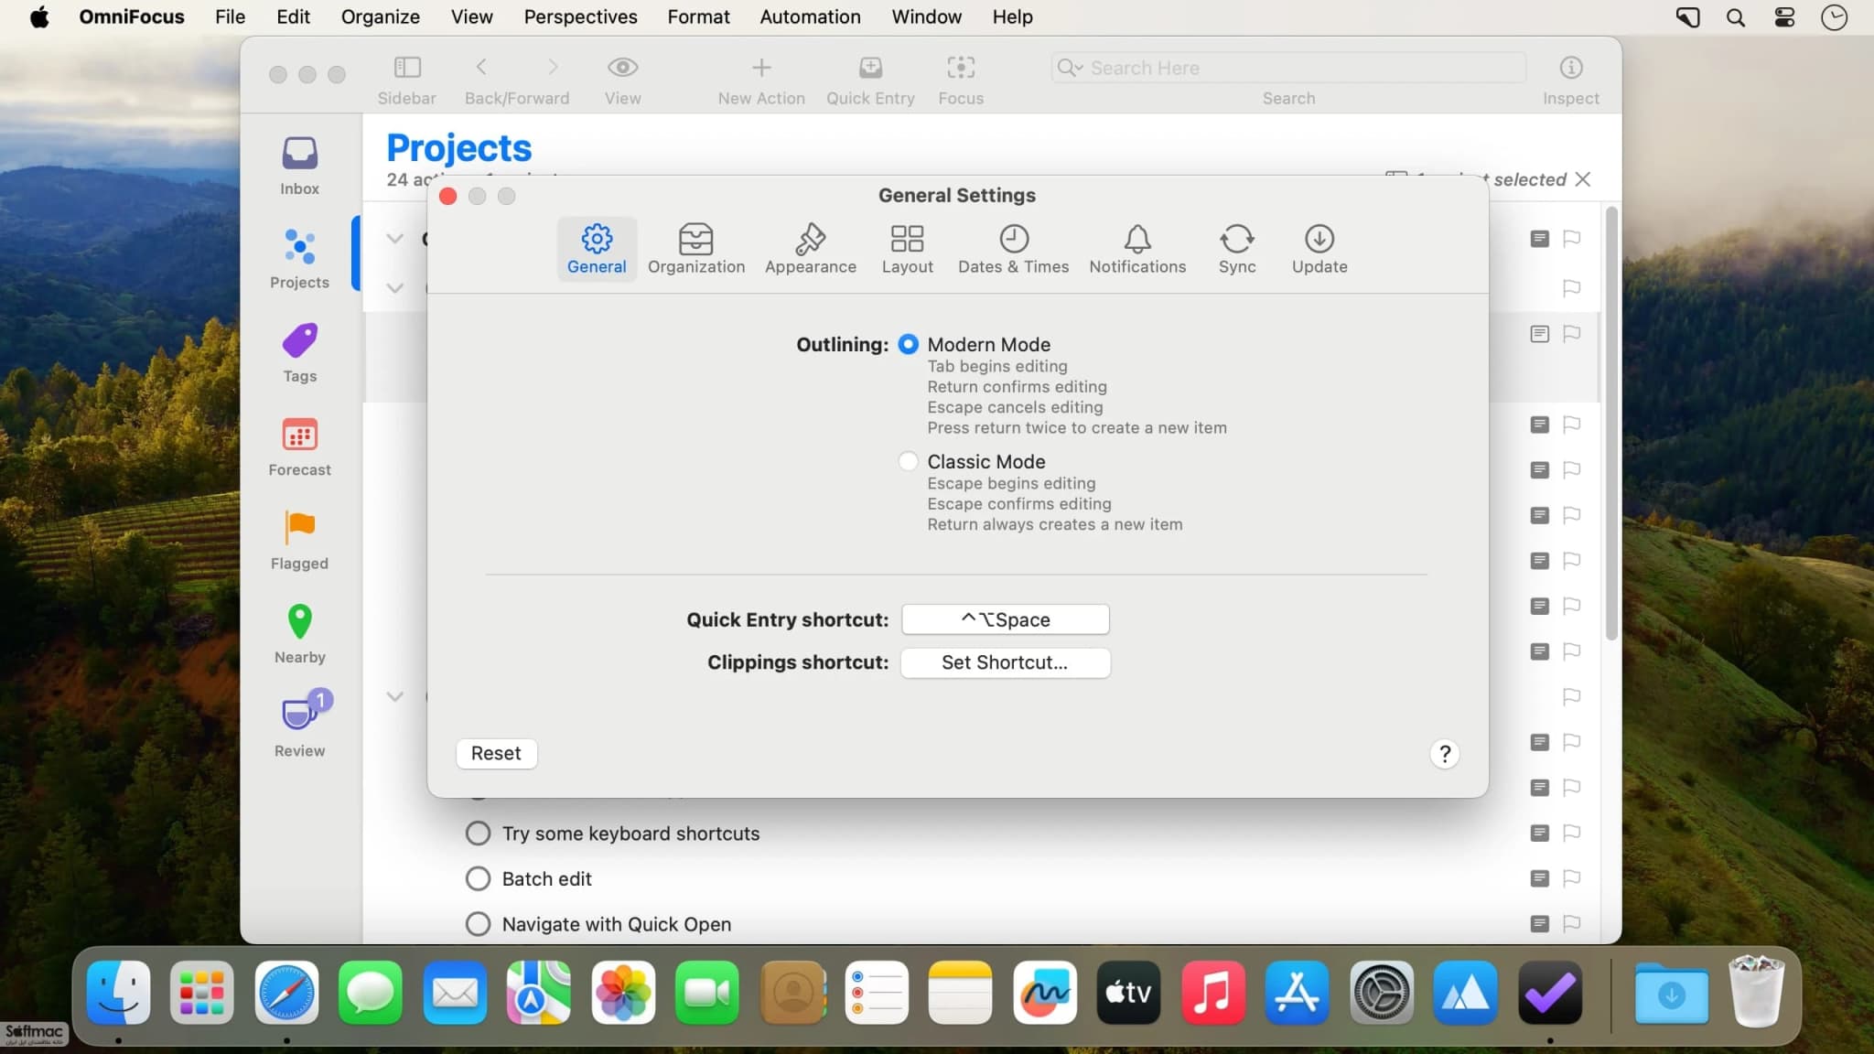The height and width of the screenshot is (1054, 1874).
Task: Switch to the Notifications settings tab
Action: point(1137,249)
